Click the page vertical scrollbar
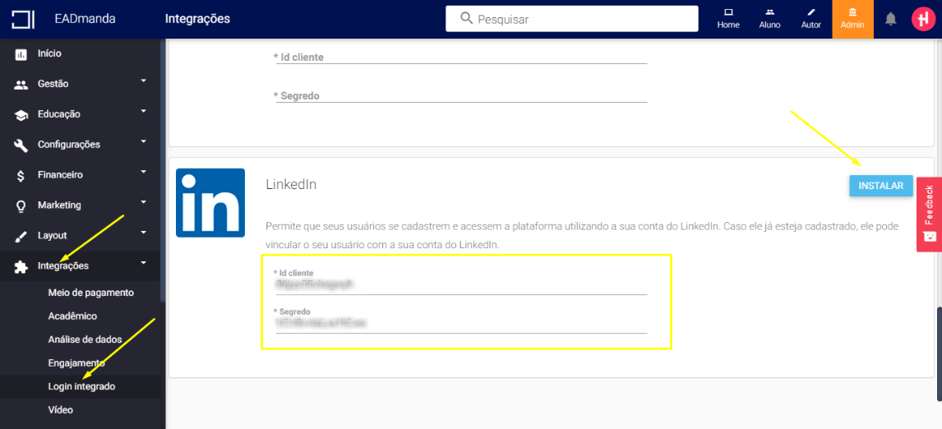Viewport: 942px width, 429px height. [939, 354]
